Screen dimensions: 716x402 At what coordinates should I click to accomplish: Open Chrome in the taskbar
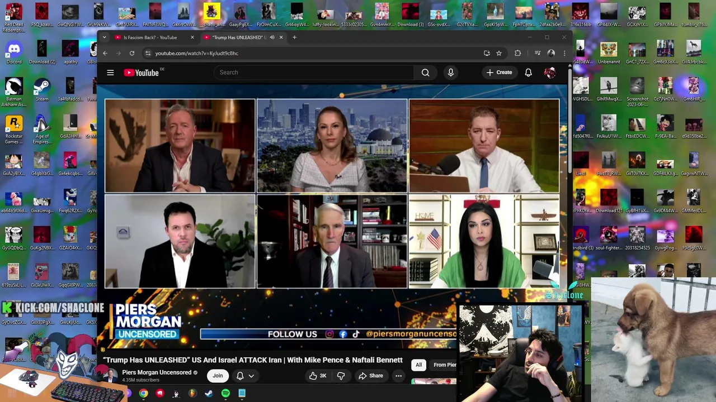tap(144, 394)
